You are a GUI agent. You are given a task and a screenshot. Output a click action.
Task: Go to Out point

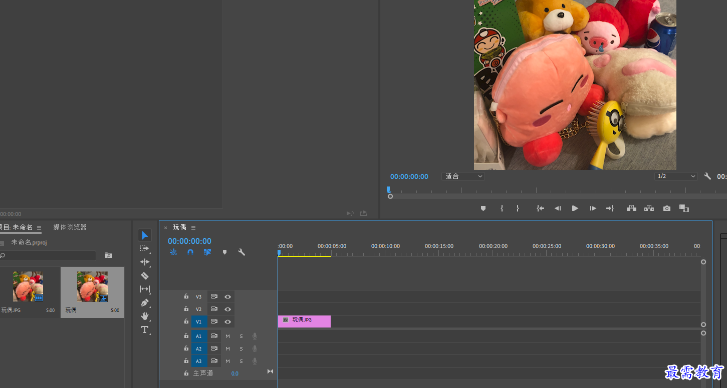(610, 208)
